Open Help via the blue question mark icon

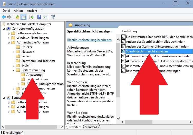pos(39,17)
